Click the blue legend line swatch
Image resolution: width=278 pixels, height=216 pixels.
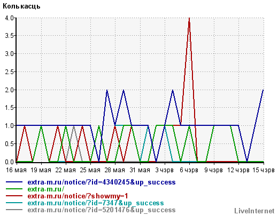14,182
